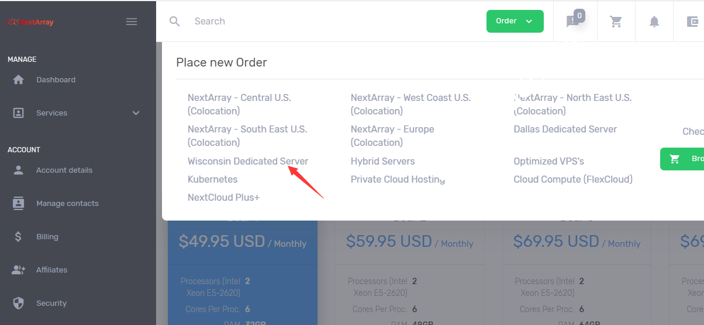Screen dimensions: 704x325
Task: Open the Affiliates menu item
Action: (51, 270)
